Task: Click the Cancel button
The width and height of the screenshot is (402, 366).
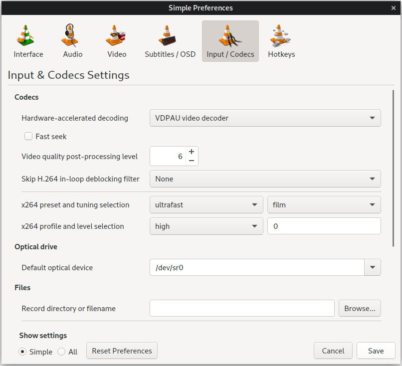Action: [333, 351]
